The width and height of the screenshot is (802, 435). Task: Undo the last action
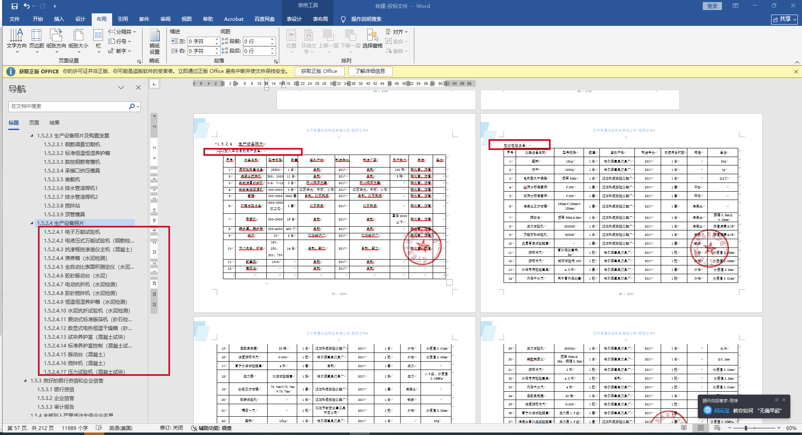(27, 6)
